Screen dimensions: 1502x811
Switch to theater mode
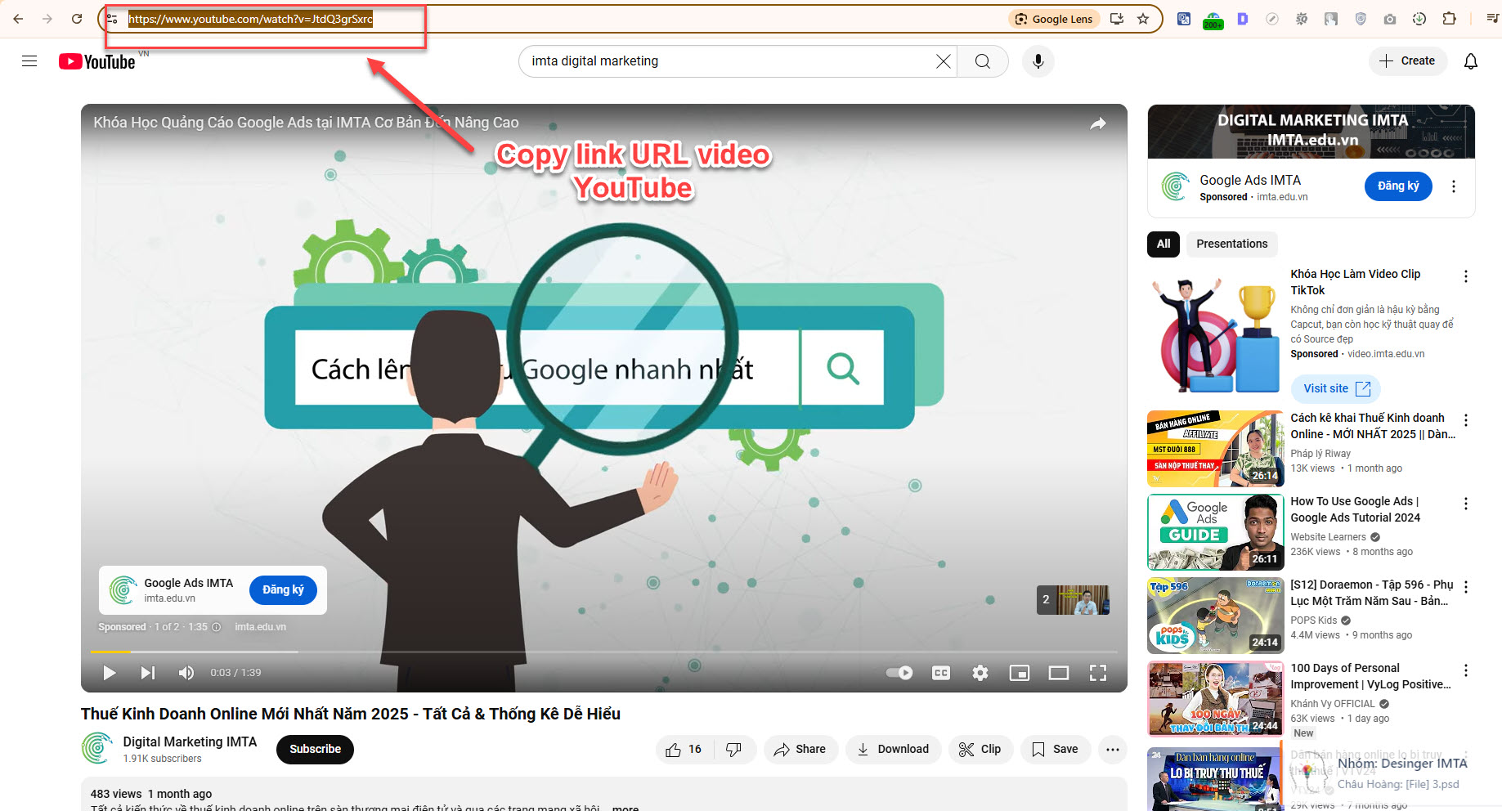1059,673
